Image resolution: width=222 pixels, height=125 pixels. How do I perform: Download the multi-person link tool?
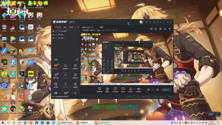65,76
